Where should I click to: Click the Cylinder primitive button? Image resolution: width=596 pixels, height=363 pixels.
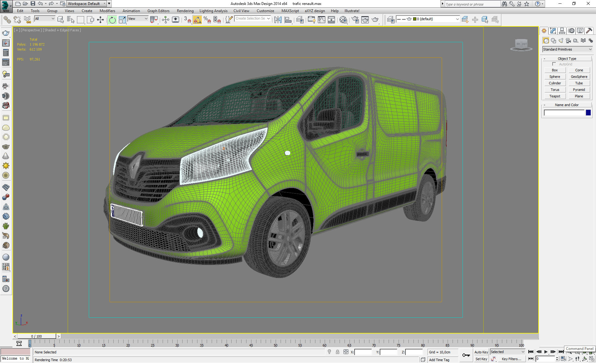pos(555,83)
